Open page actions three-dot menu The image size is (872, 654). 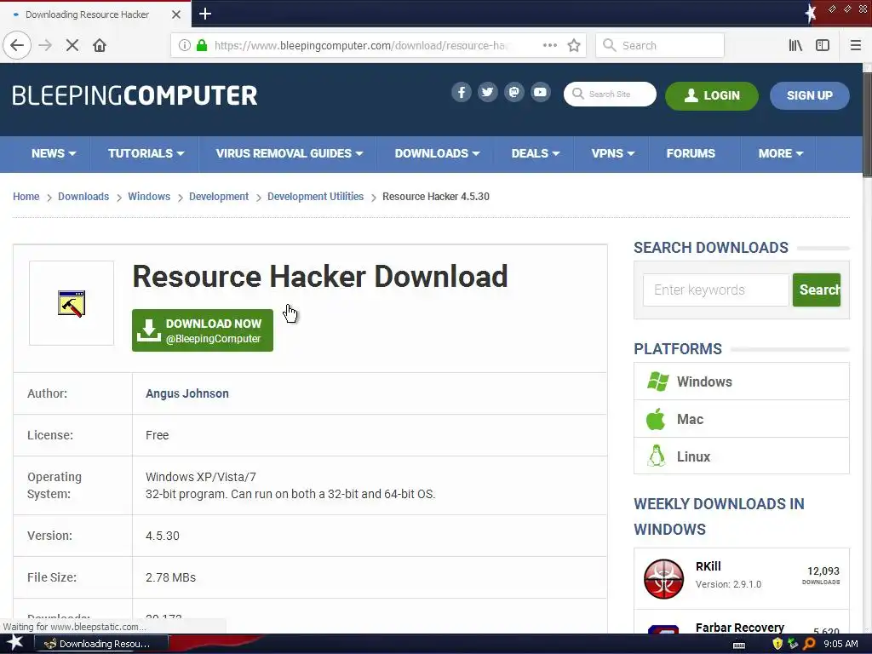tap(550, 45)
